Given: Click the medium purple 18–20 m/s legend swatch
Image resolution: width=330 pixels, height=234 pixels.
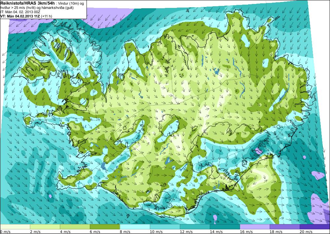Looking at the screenshot, I should click(285, 227).
